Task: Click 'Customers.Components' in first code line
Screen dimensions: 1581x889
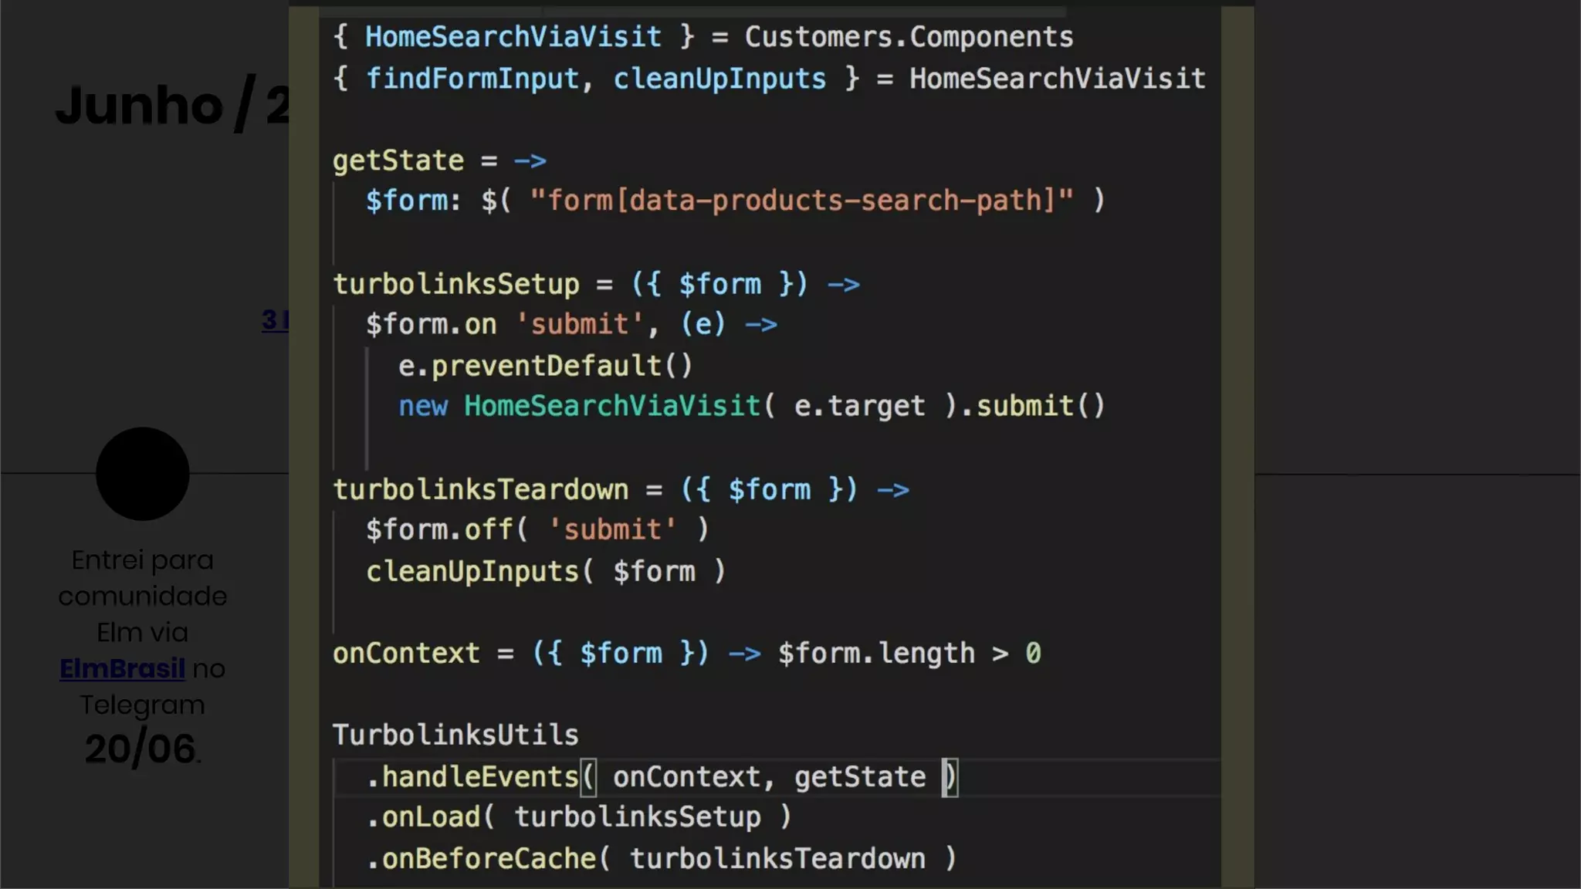Action: pyautogui.click(x=909, y=37)
